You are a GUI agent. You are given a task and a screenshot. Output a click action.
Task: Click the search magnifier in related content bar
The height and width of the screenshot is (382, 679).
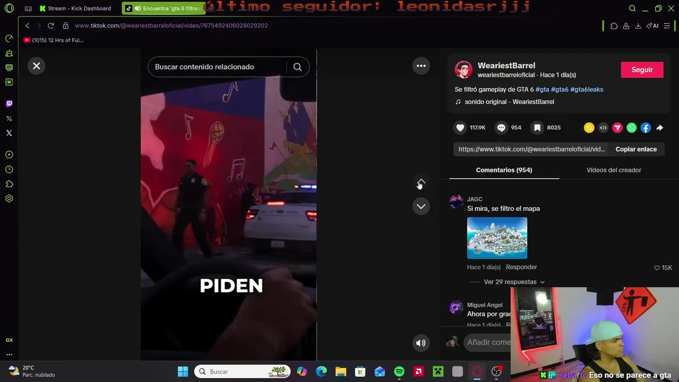(298, 67)
